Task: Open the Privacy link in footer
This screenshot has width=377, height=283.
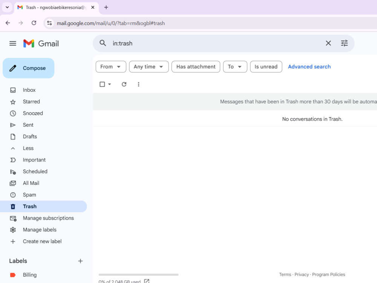Action: [302, 275]
